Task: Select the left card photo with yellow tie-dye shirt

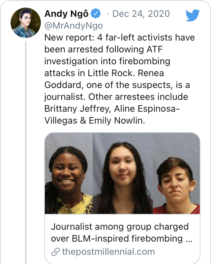Action: [x=69, y=173]
